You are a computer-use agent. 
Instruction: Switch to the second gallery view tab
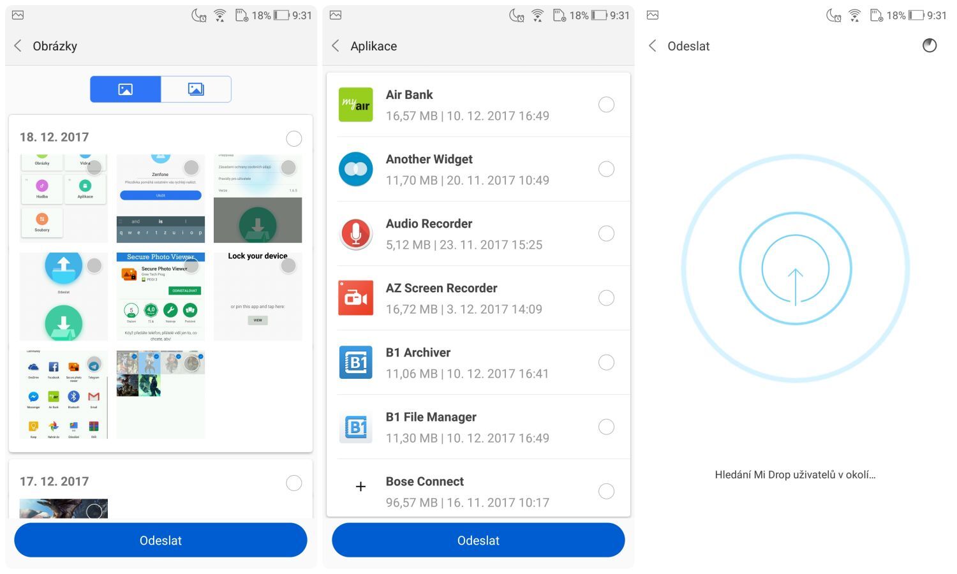point(196,89)
